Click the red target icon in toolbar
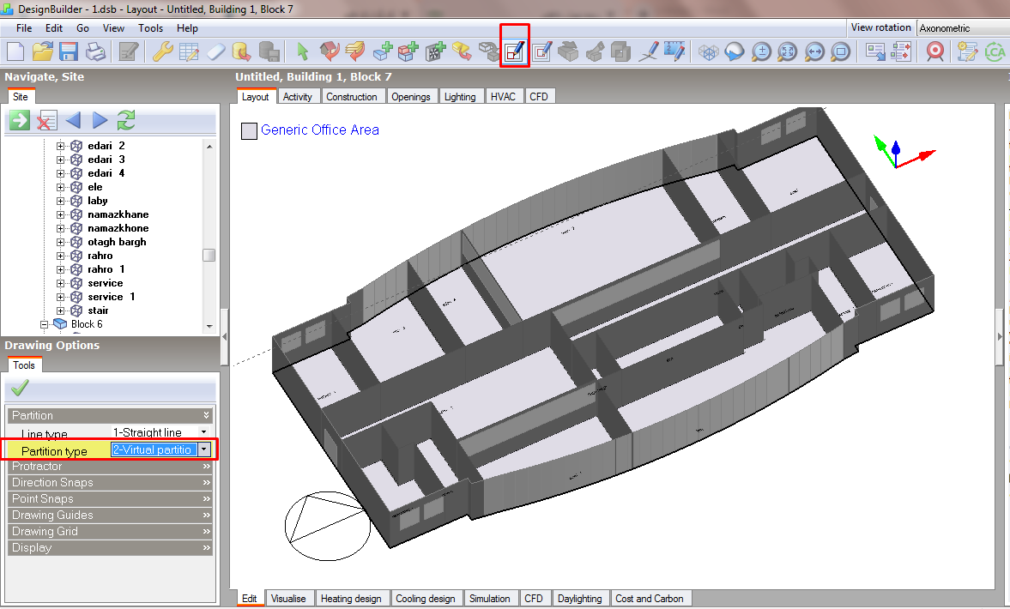 click(934, 51)
